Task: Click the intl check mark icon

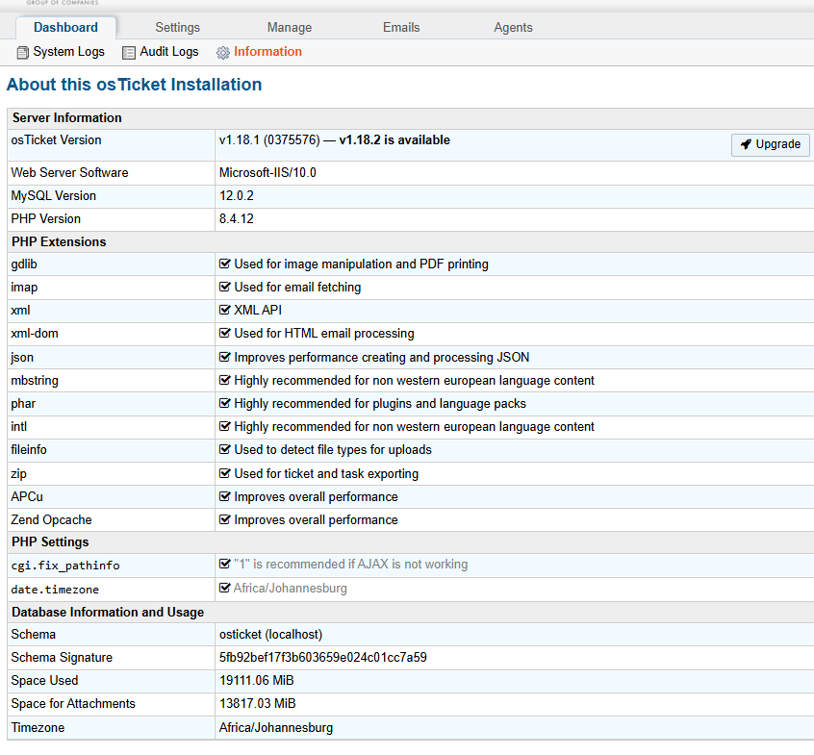Action: 224,426
